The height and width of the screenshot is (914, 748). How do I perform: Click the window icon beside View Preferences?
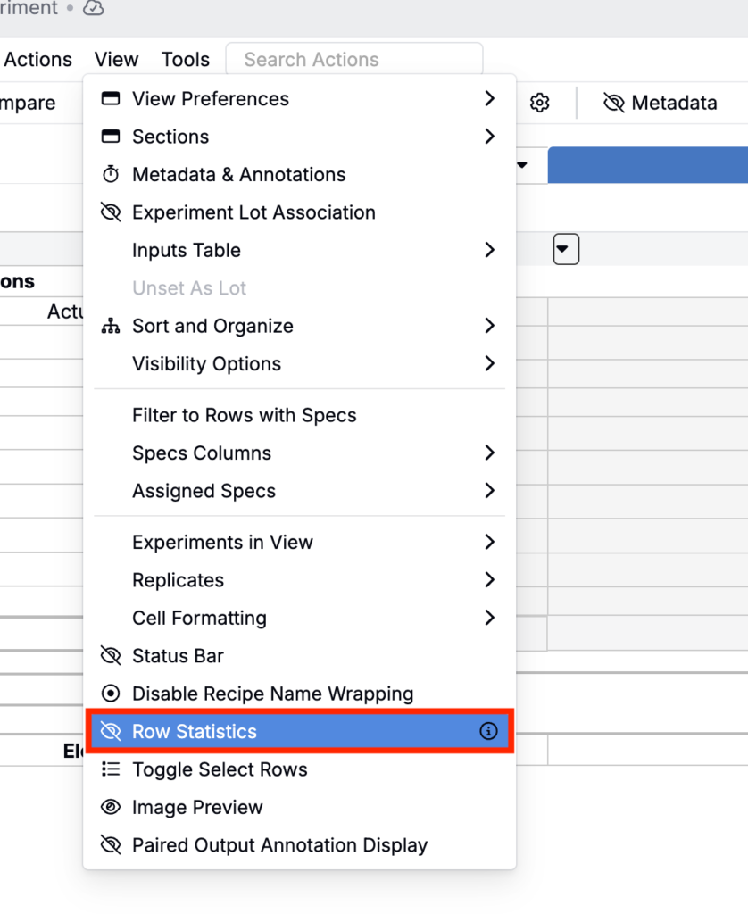click(x=111, y=99)
